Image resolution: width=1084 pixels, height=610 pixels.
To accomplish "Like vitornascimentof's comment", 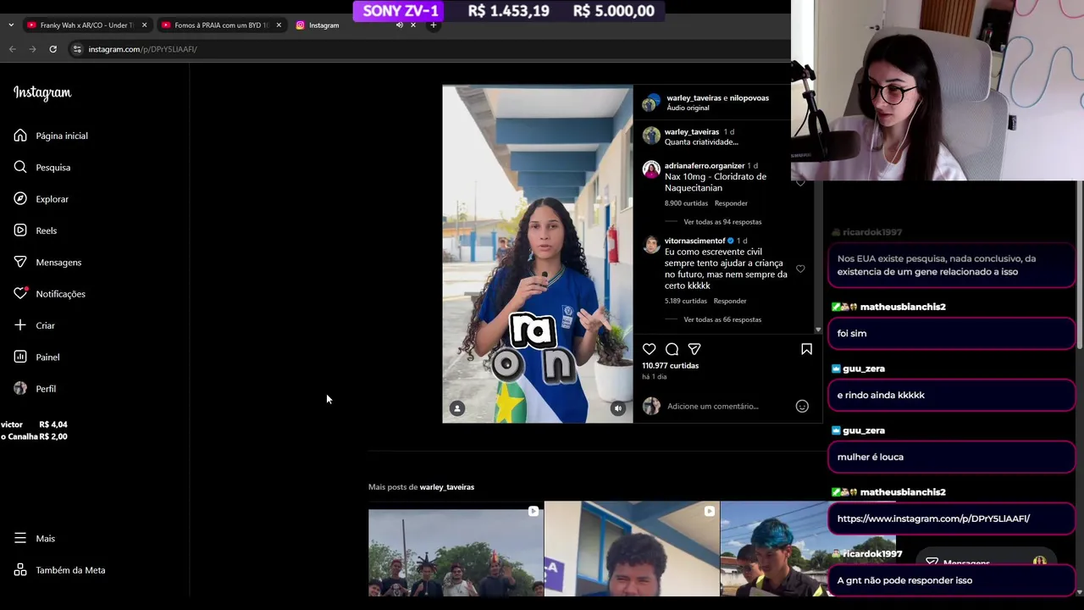I will 800,269.
